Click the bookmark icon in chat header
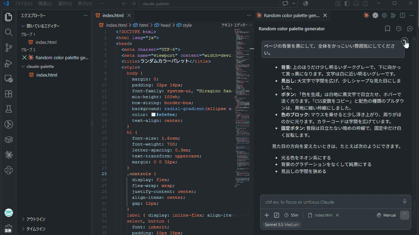The width and height of the screenshot is (419, 235). pyautogui.click(x=388, y=29)
